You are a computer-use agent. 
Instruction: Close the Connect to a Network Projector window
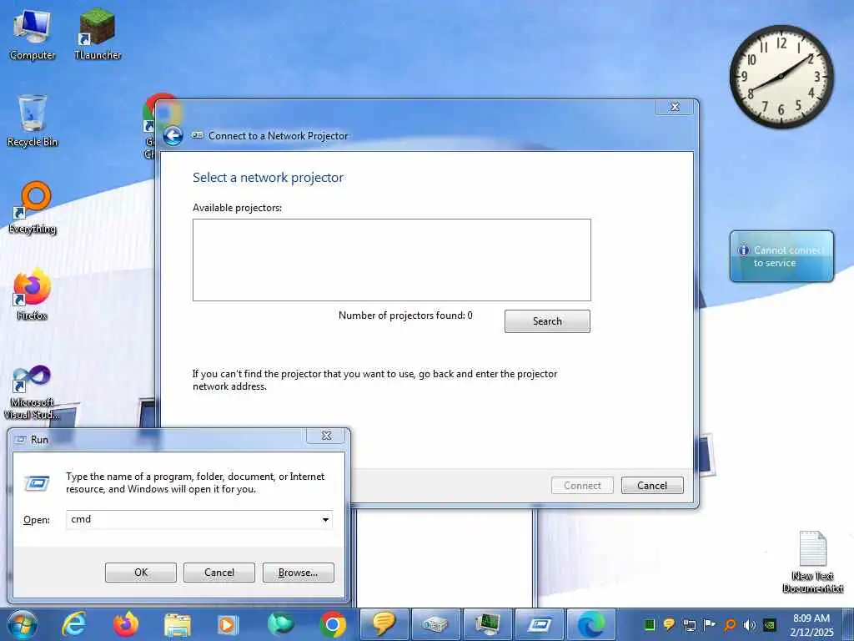(x=674, y=107)
